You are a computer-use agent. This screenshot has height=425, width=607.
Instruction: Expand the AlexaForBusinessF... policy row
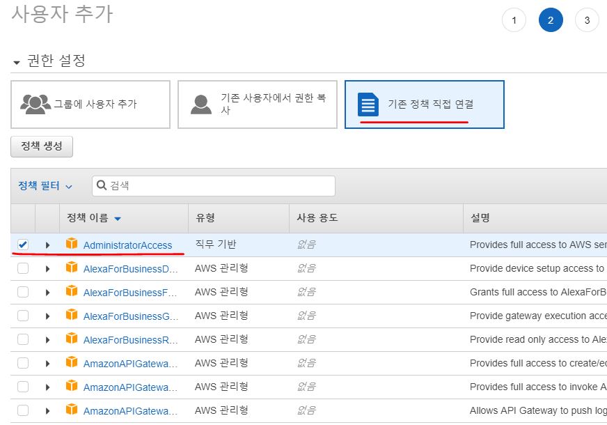47,292
